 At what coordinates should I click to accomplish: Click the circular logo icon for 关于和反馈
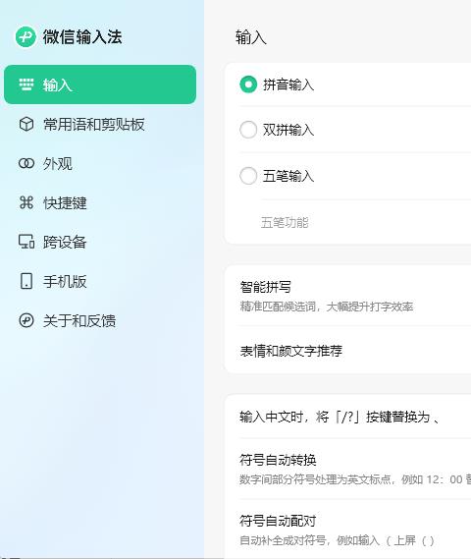pyautogui.click(x=26, y=320)
